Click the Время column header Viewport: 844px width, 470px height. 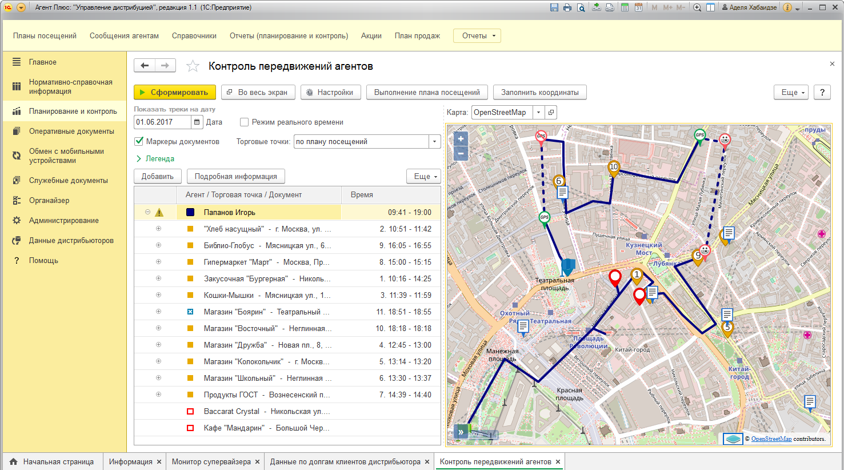pyautogui.click(x=391, y=195)
